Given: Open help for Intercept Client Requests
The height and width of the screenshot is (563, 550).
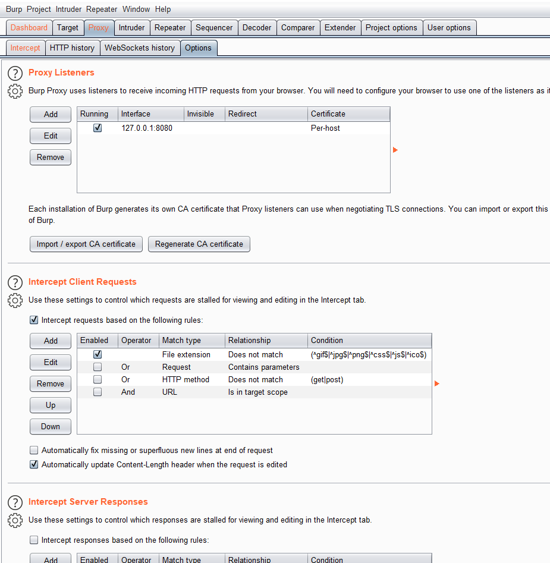Looking at the screenshot, I should click(15, 282).
